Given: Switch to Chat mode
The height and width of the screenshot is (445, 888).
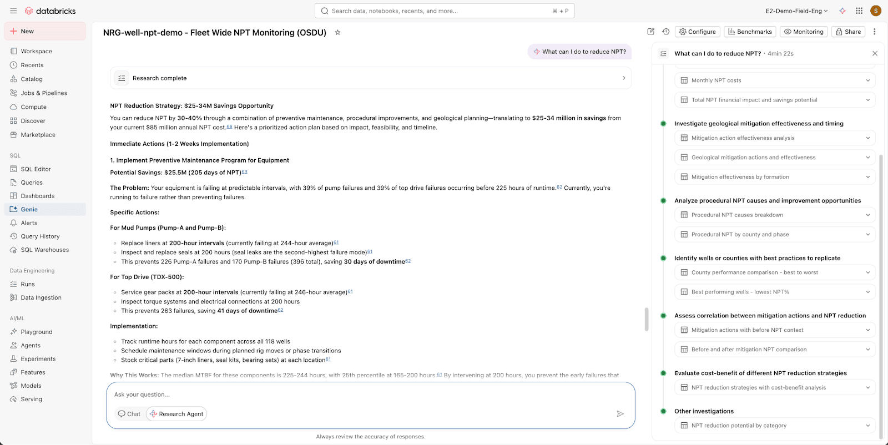Looking at the screenshot, I should click(129, 414).
